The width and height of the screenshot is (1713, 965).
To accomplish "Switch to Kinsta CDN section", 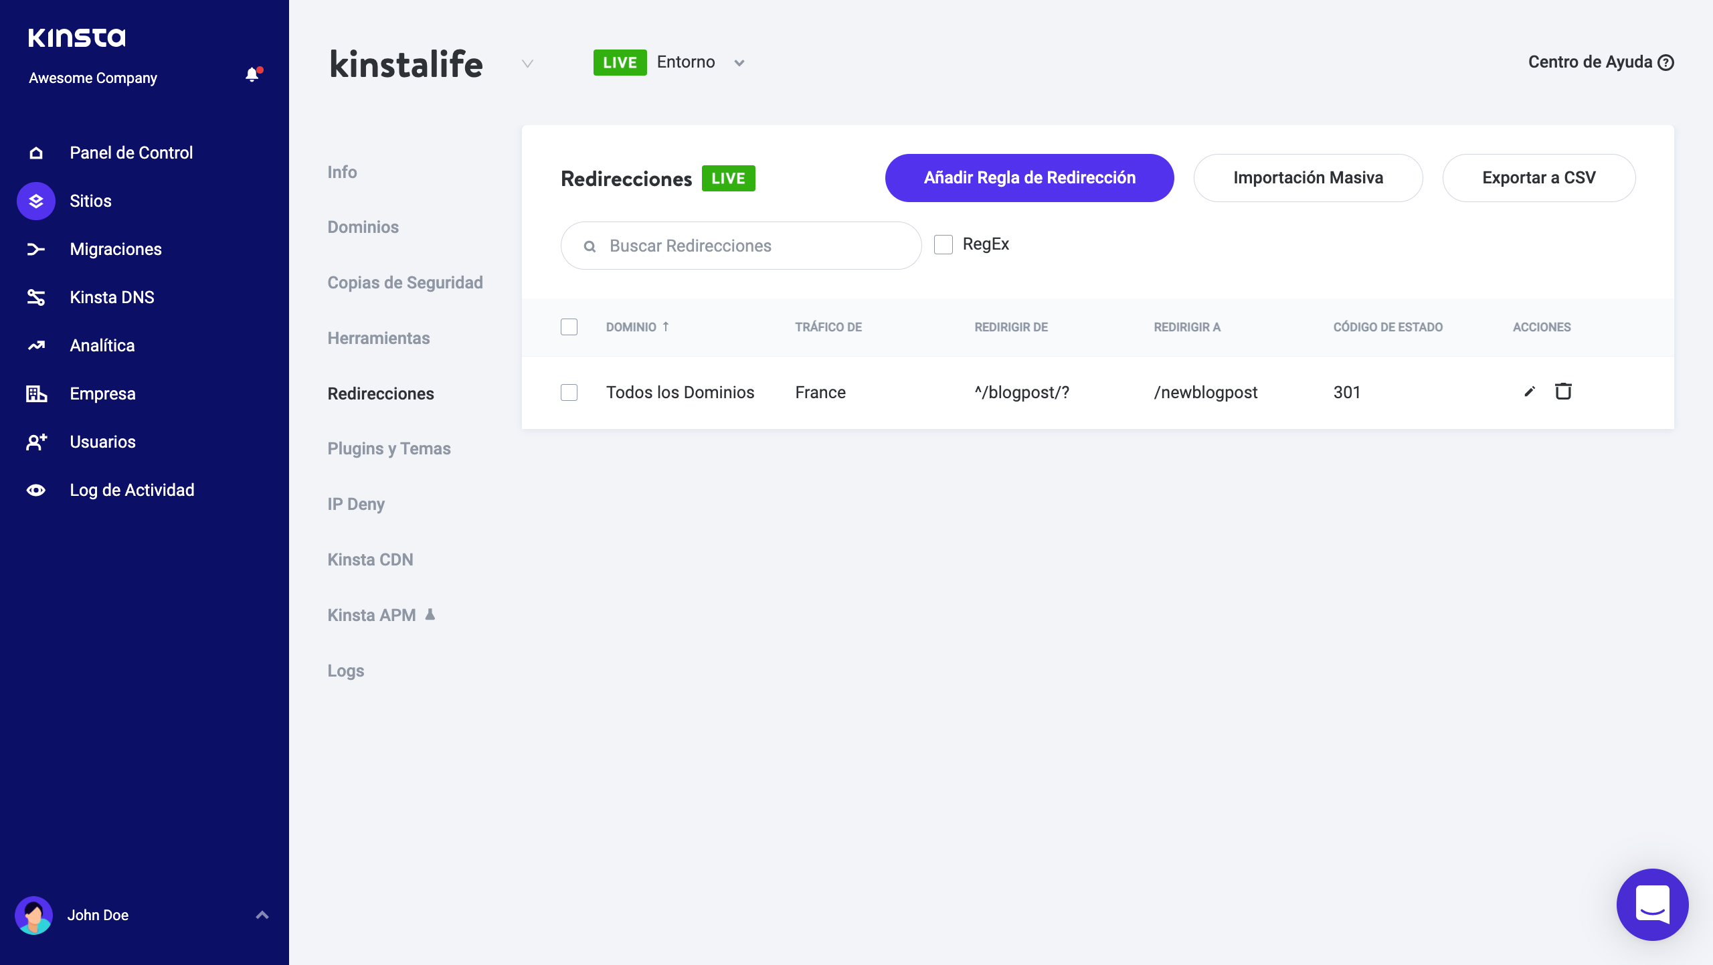I will coord(370,559).
